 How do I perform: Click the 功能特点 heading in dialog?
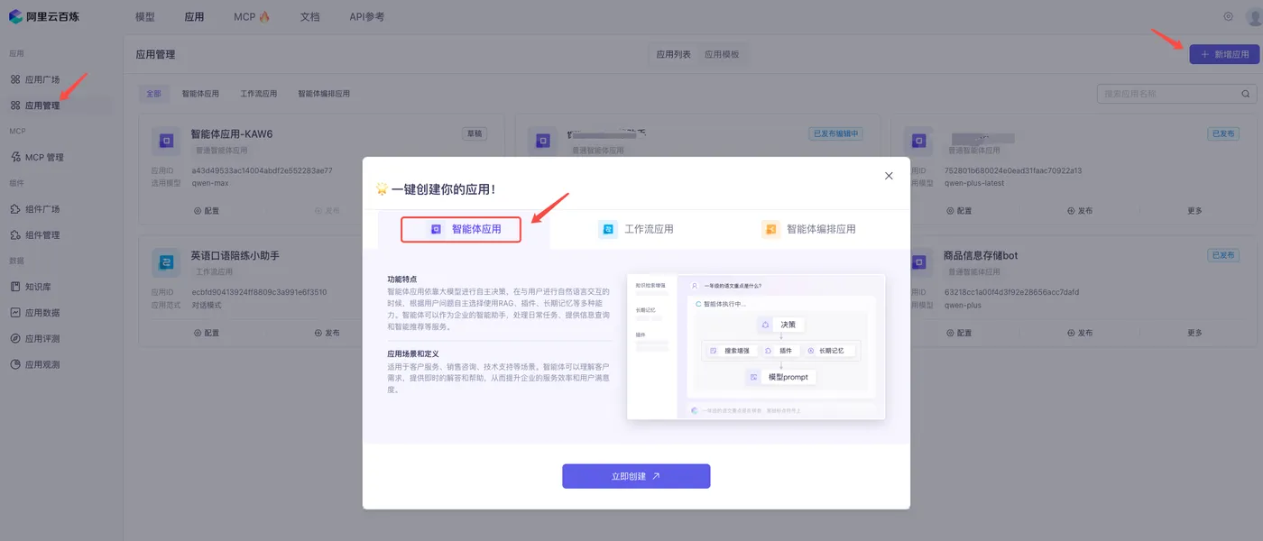(x=402, y=280)
